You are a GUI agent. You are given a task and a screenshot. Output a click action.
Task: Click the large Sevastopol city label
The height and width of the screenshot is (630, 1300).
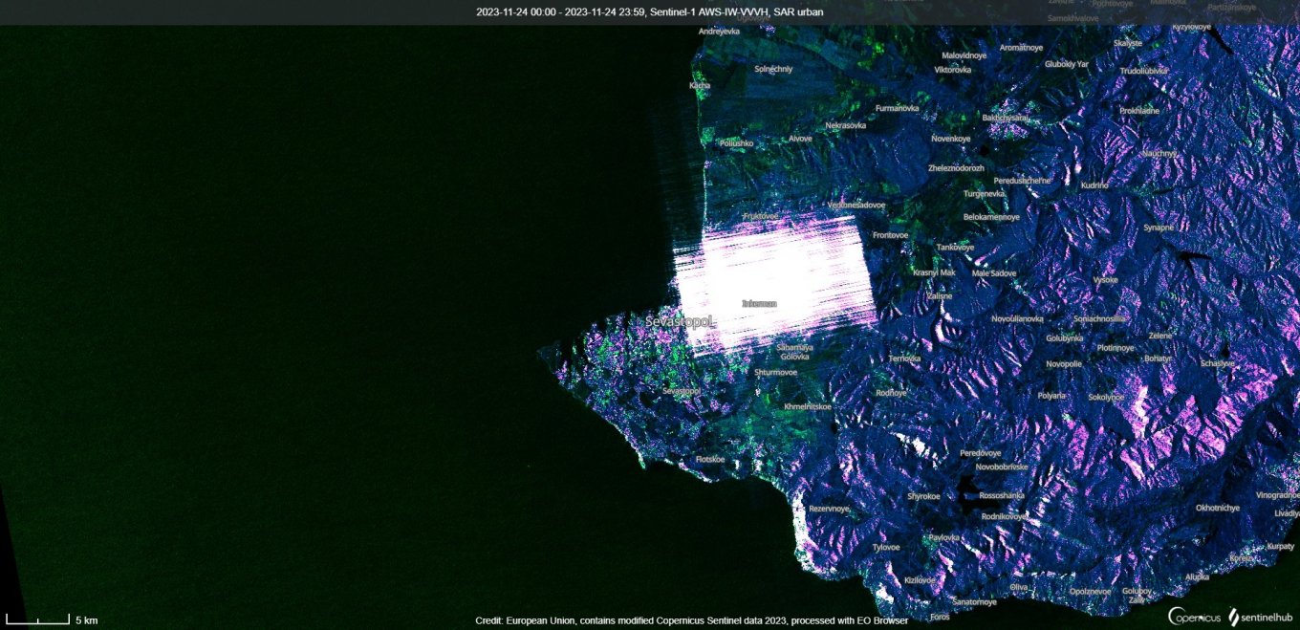click(x=680, y=321)
